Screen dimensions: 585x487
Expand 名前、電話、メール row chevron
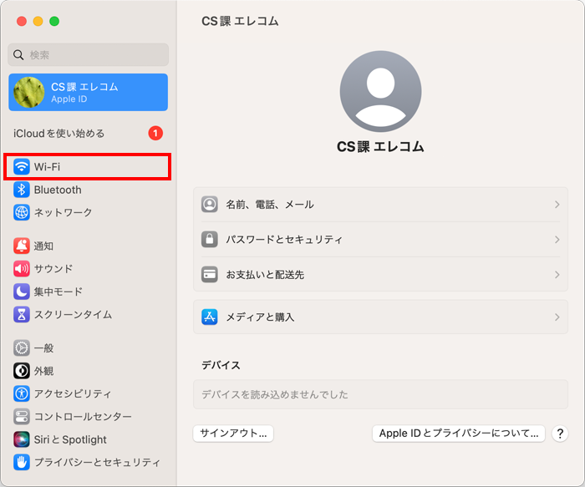(x=557, y=205)
